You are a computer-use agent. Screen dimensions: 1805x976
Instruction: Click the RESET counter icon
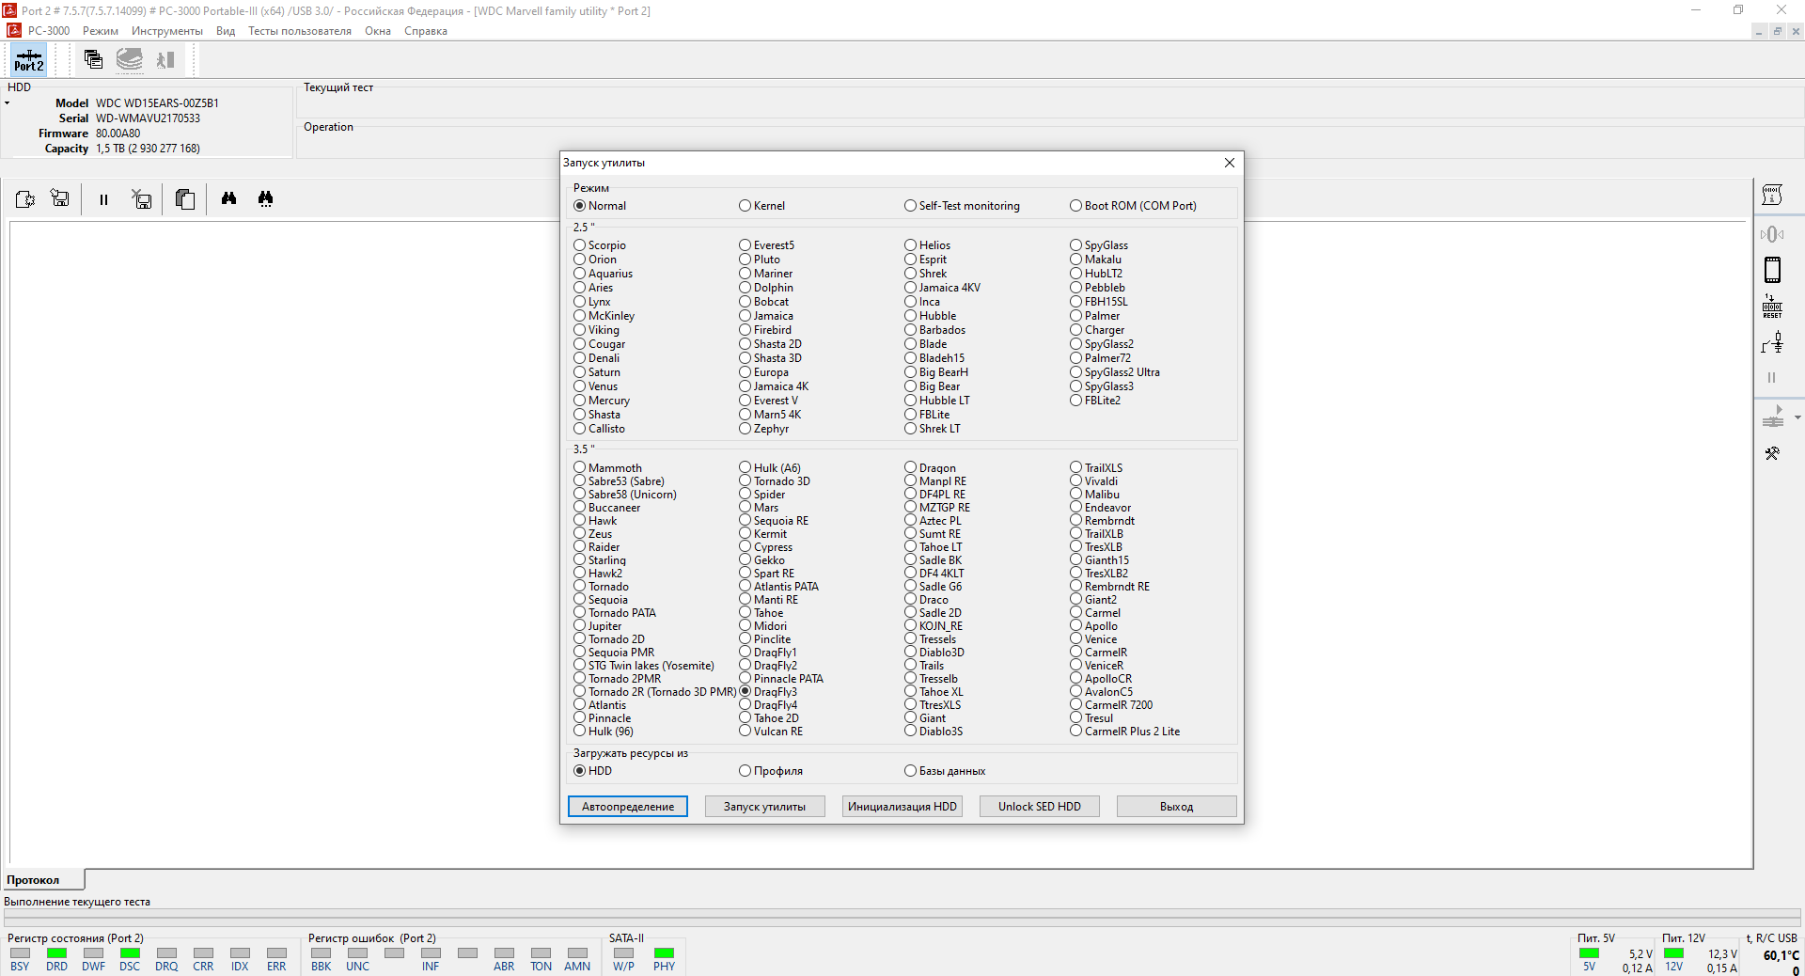point(1772,307)
